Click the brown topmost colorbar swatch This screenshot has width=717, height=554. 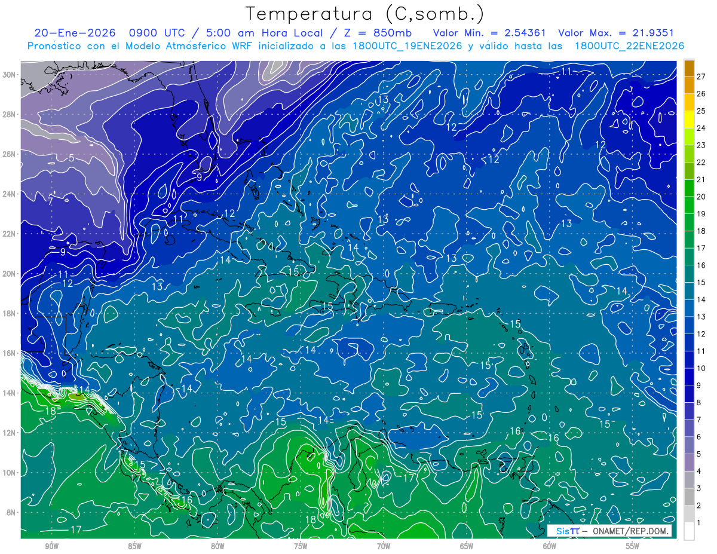pyautogui.click(x=689, y=68)
